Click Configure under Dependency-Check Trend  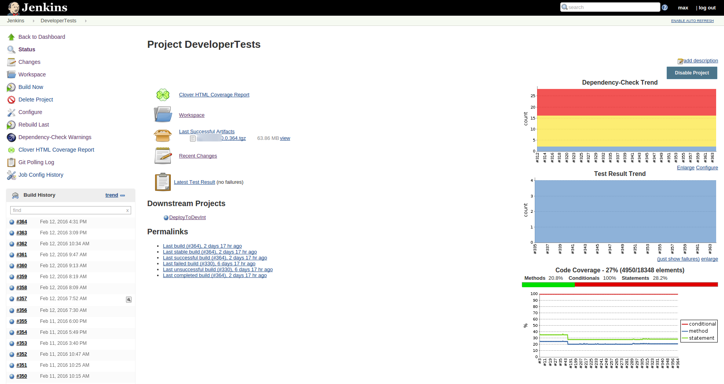tap(707, 168)
